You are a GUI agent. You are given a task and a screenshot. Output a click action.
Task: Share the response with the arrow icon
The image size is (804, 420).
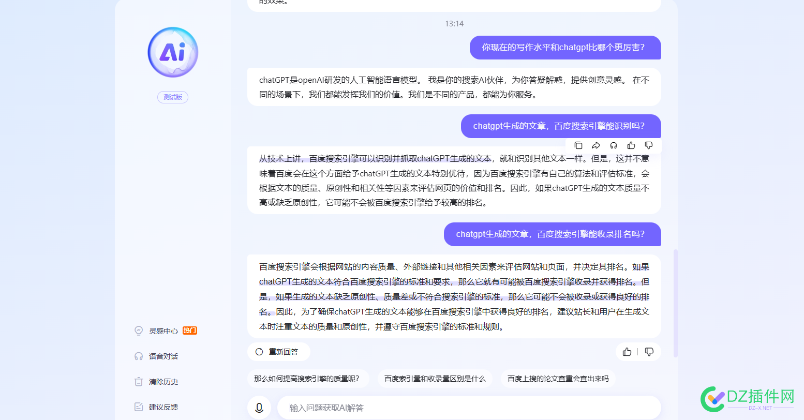point(596,145)
